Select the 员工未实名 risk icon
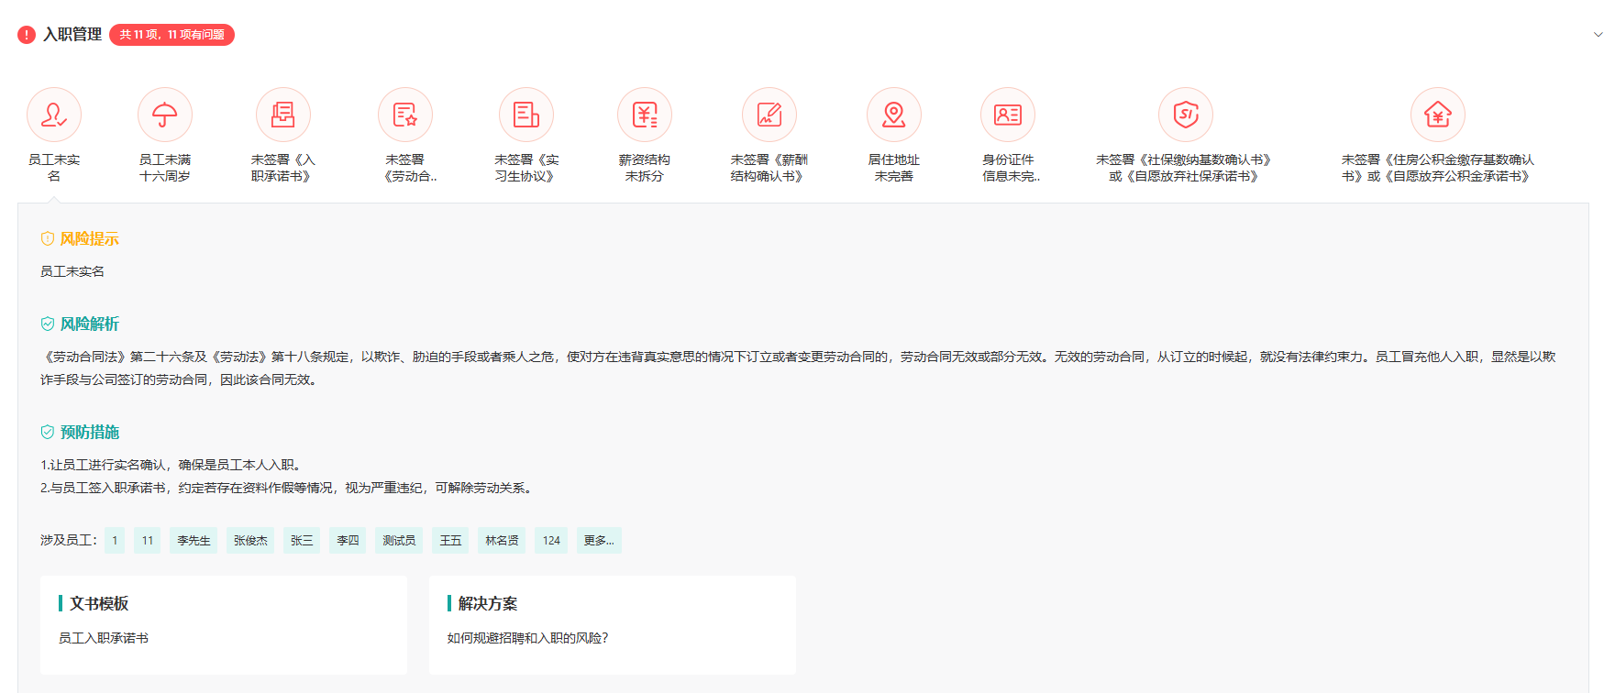Screen dimensions: 1615x693 pyautogui.click(x=54, y=115)
